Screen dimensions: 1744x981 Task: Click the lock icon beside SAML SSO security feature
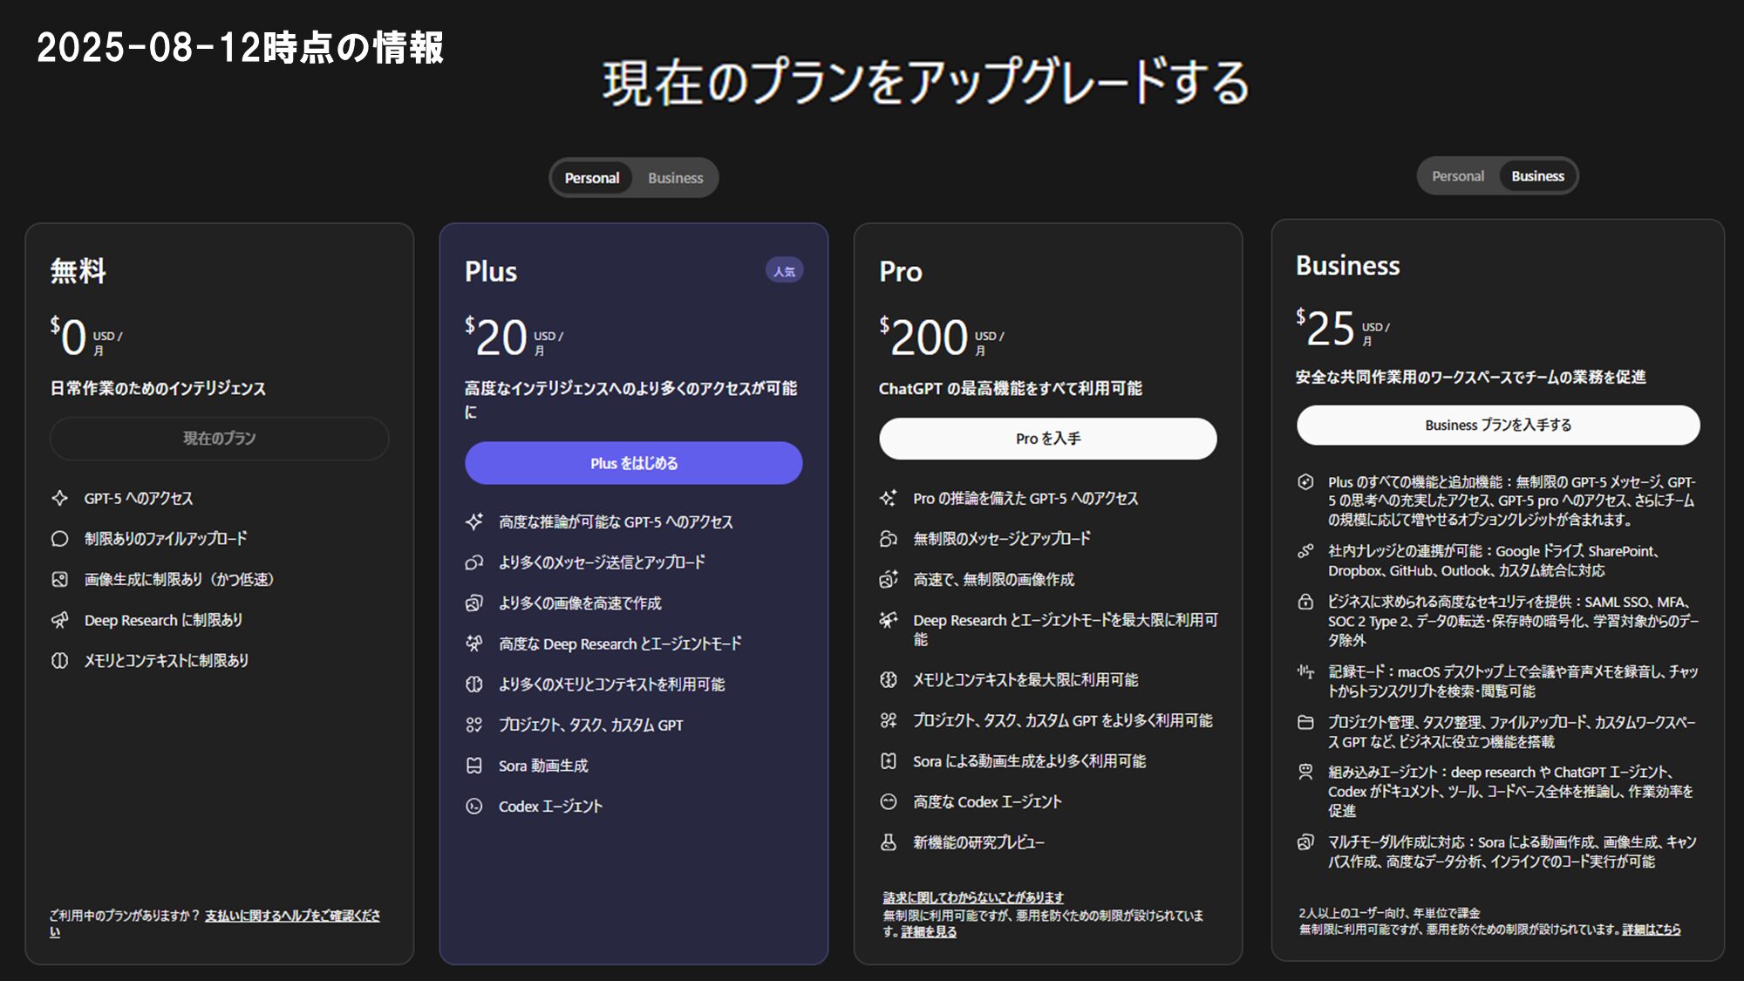(1305, 602)
